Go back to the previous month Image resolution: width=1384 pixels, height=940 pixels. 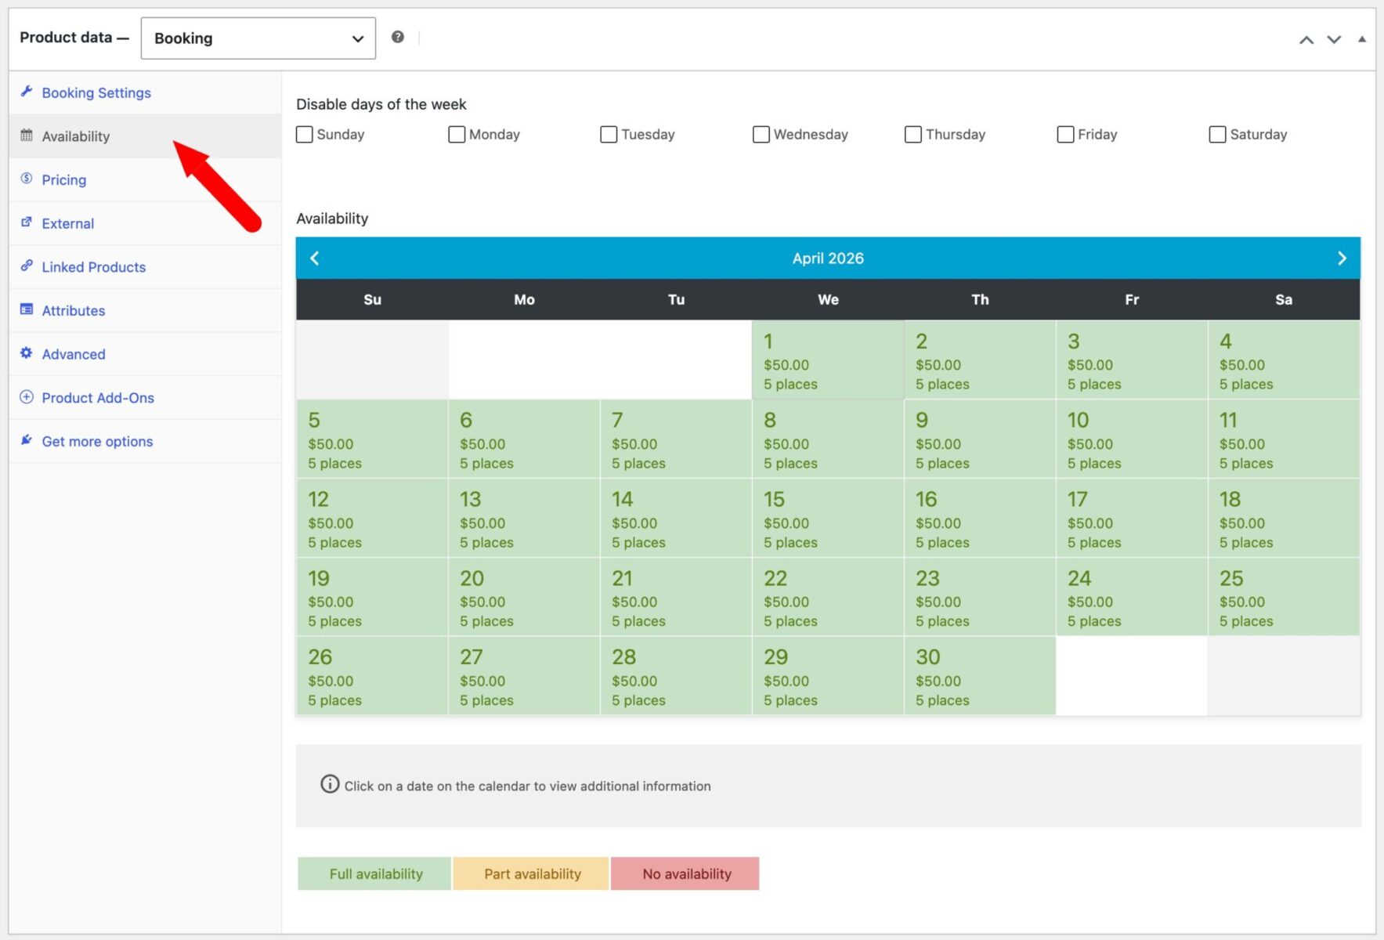click(315, 258)
